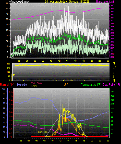Screen dimensions: 121x144
Task: Click "360" on the wind direction axis
Action: coord(8,64)
